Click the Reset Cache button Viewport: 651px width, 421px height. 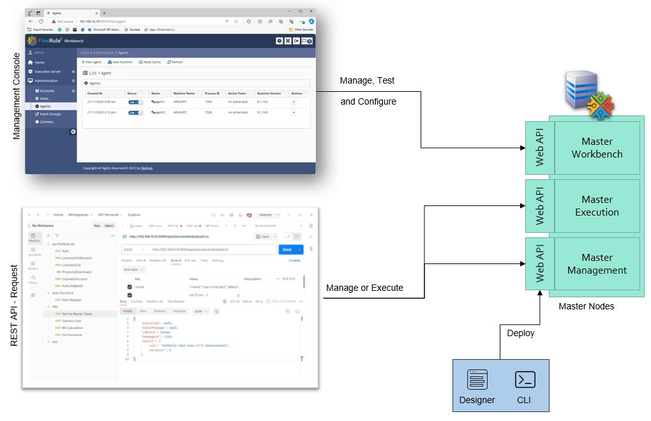click(x=150, y=63)
